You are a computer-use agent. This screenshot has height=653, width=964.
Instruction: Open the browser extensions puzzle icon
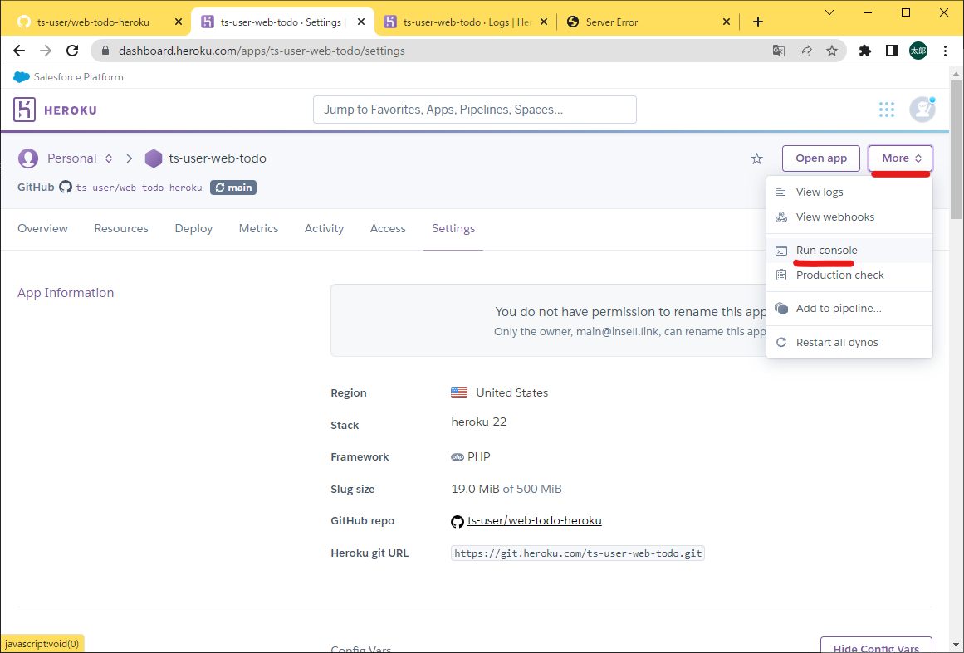click(865, 51)
